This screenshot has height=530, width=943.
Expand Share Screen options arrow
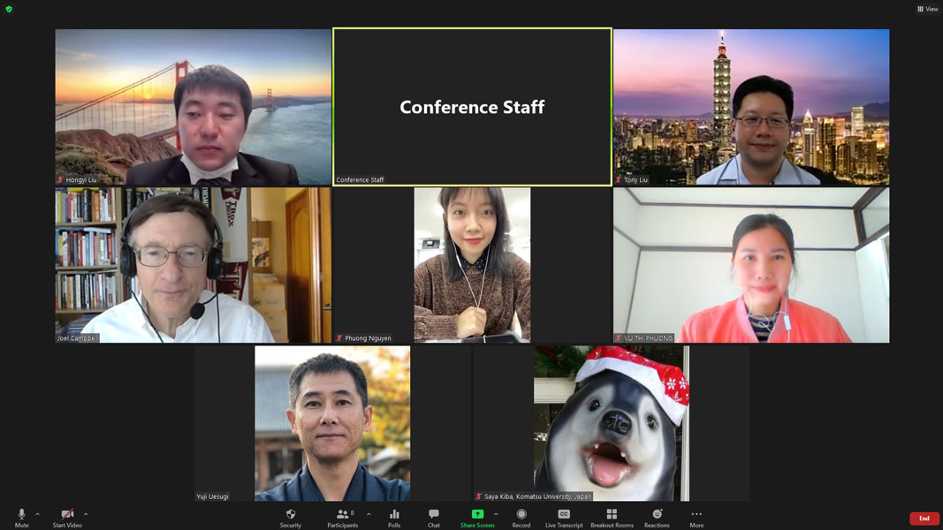pos(496,514)
